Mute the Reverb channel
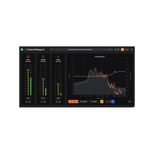154x154 pixels. (x=45, y=102)
